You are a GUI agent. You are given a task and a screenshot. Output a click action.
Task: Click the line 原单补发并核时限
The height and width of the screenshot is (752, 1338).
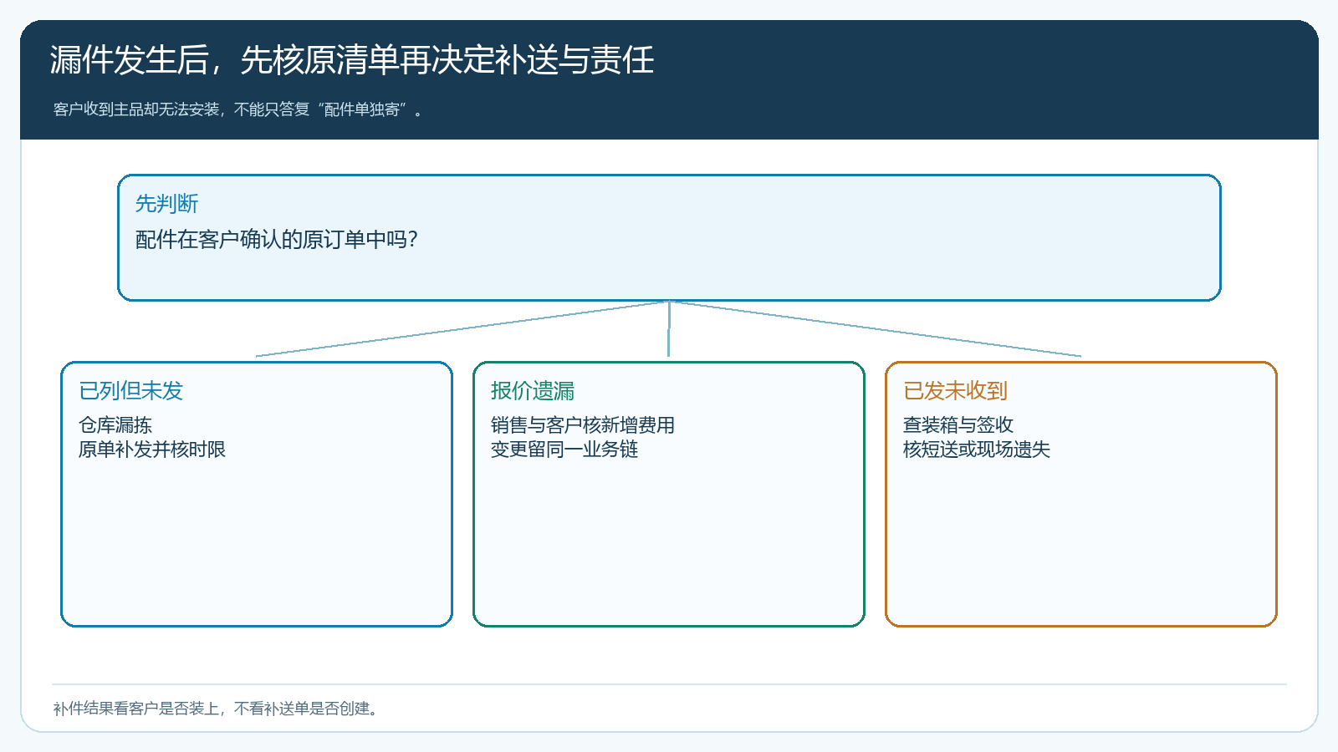click(152, 450)
